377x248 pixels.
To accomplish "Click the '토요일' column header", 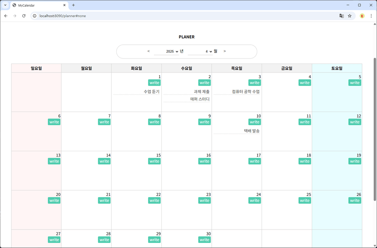I will pos(337,68).
